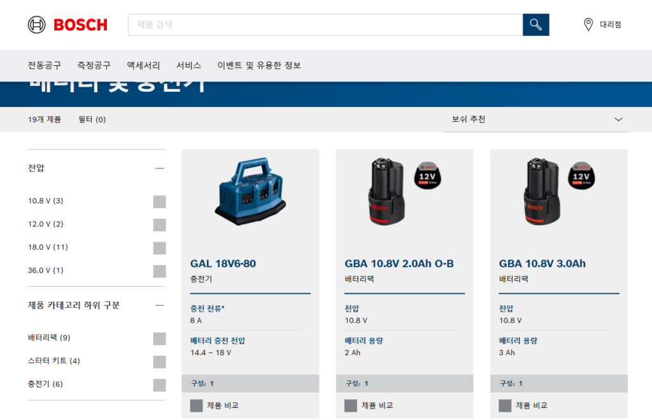Click the 3 Ah capacity value
652x420 pixels.
(x=507, y=352)
